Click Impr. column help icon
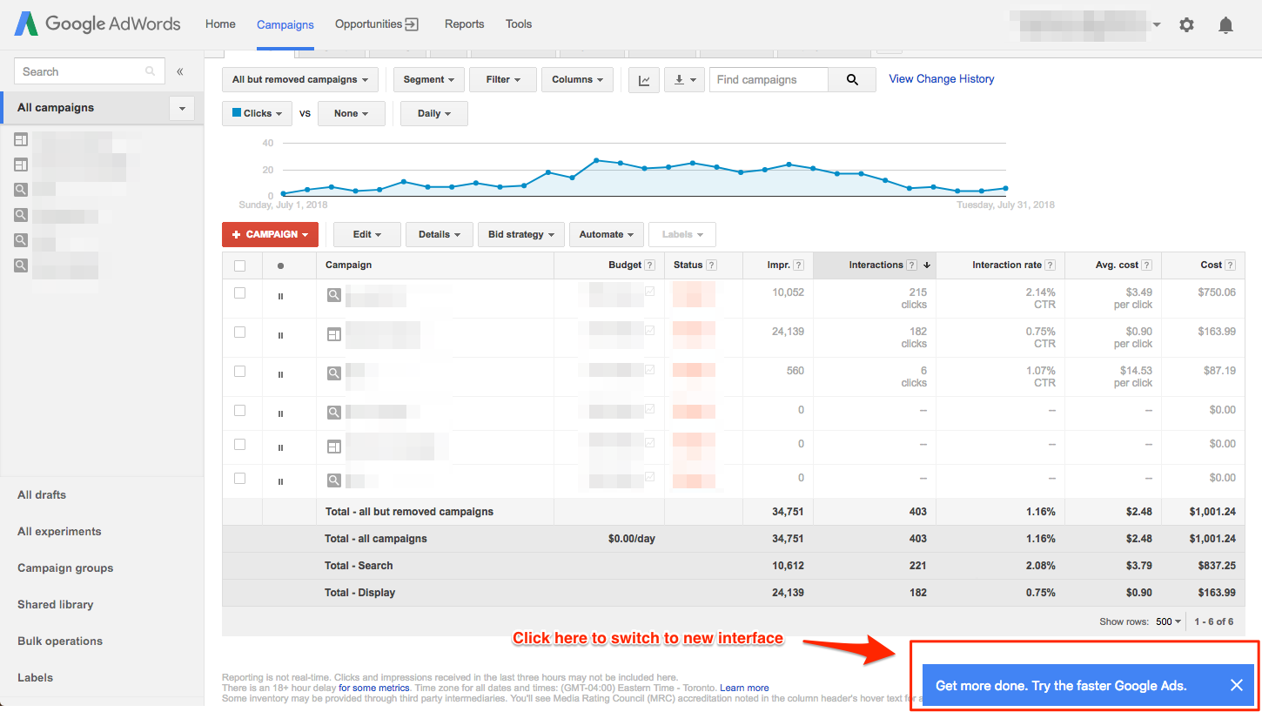1262x712 pixels. click(x=798, y=265)
